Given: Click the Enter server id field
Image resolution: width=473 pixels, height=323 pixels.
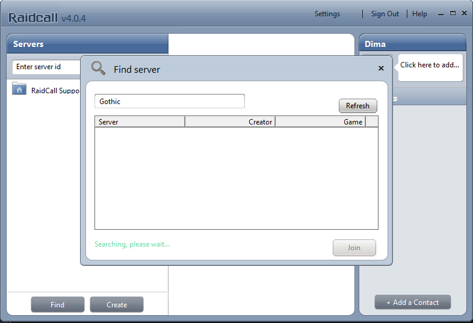Looking at the screenshot, I should (47, 67).
